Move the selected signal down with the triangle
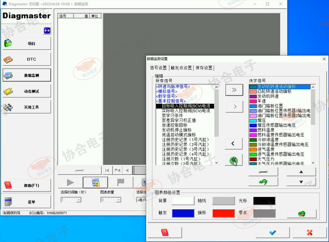Viewport: 329px width, 242px height. click(301, 182)
